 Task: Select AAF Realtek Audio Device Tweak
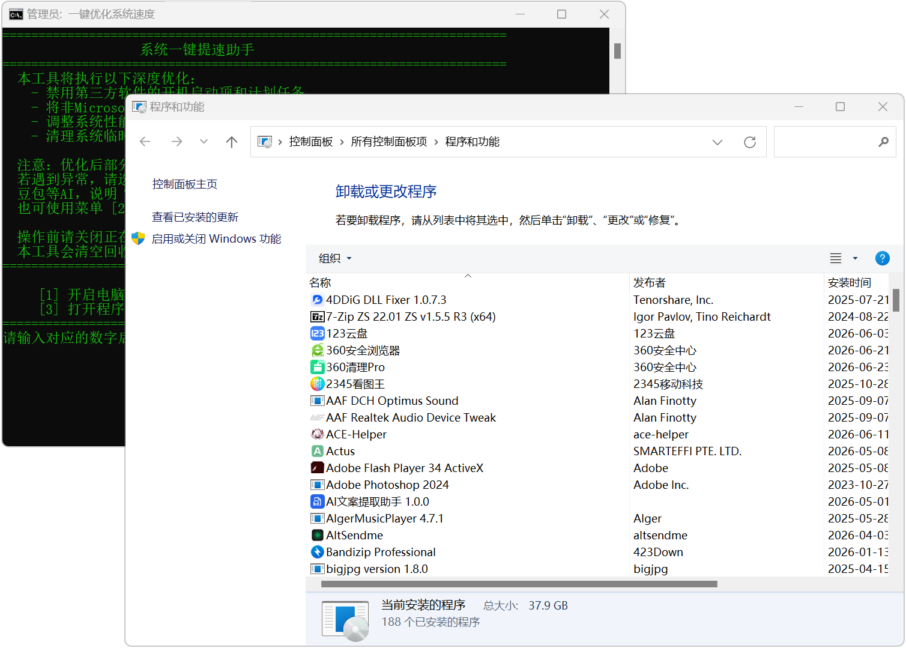(597, 417)
